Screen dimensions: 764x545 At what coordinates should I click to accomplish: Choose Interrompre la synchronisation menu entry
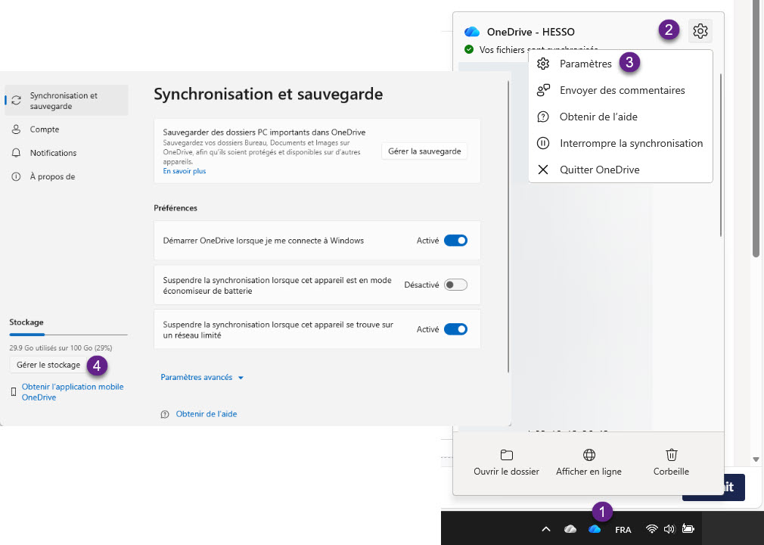(x=631, y=143)
